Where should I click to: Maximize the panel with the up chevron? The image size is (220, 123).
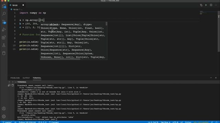(x=211, y=78)
